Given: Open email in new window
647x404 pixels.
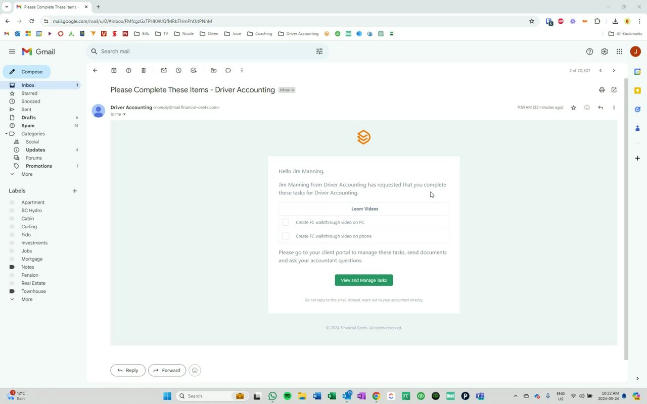Looking at the screenshot, I should (x=614, y=90).
